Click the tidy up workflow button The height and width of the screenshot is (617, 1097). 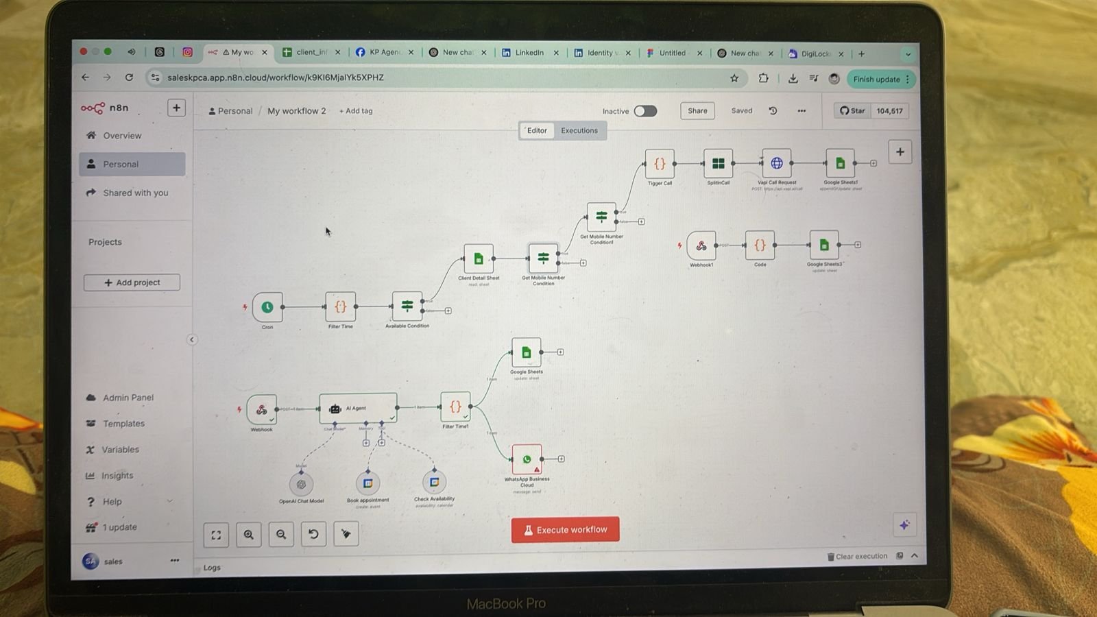[x=346, y=534]
